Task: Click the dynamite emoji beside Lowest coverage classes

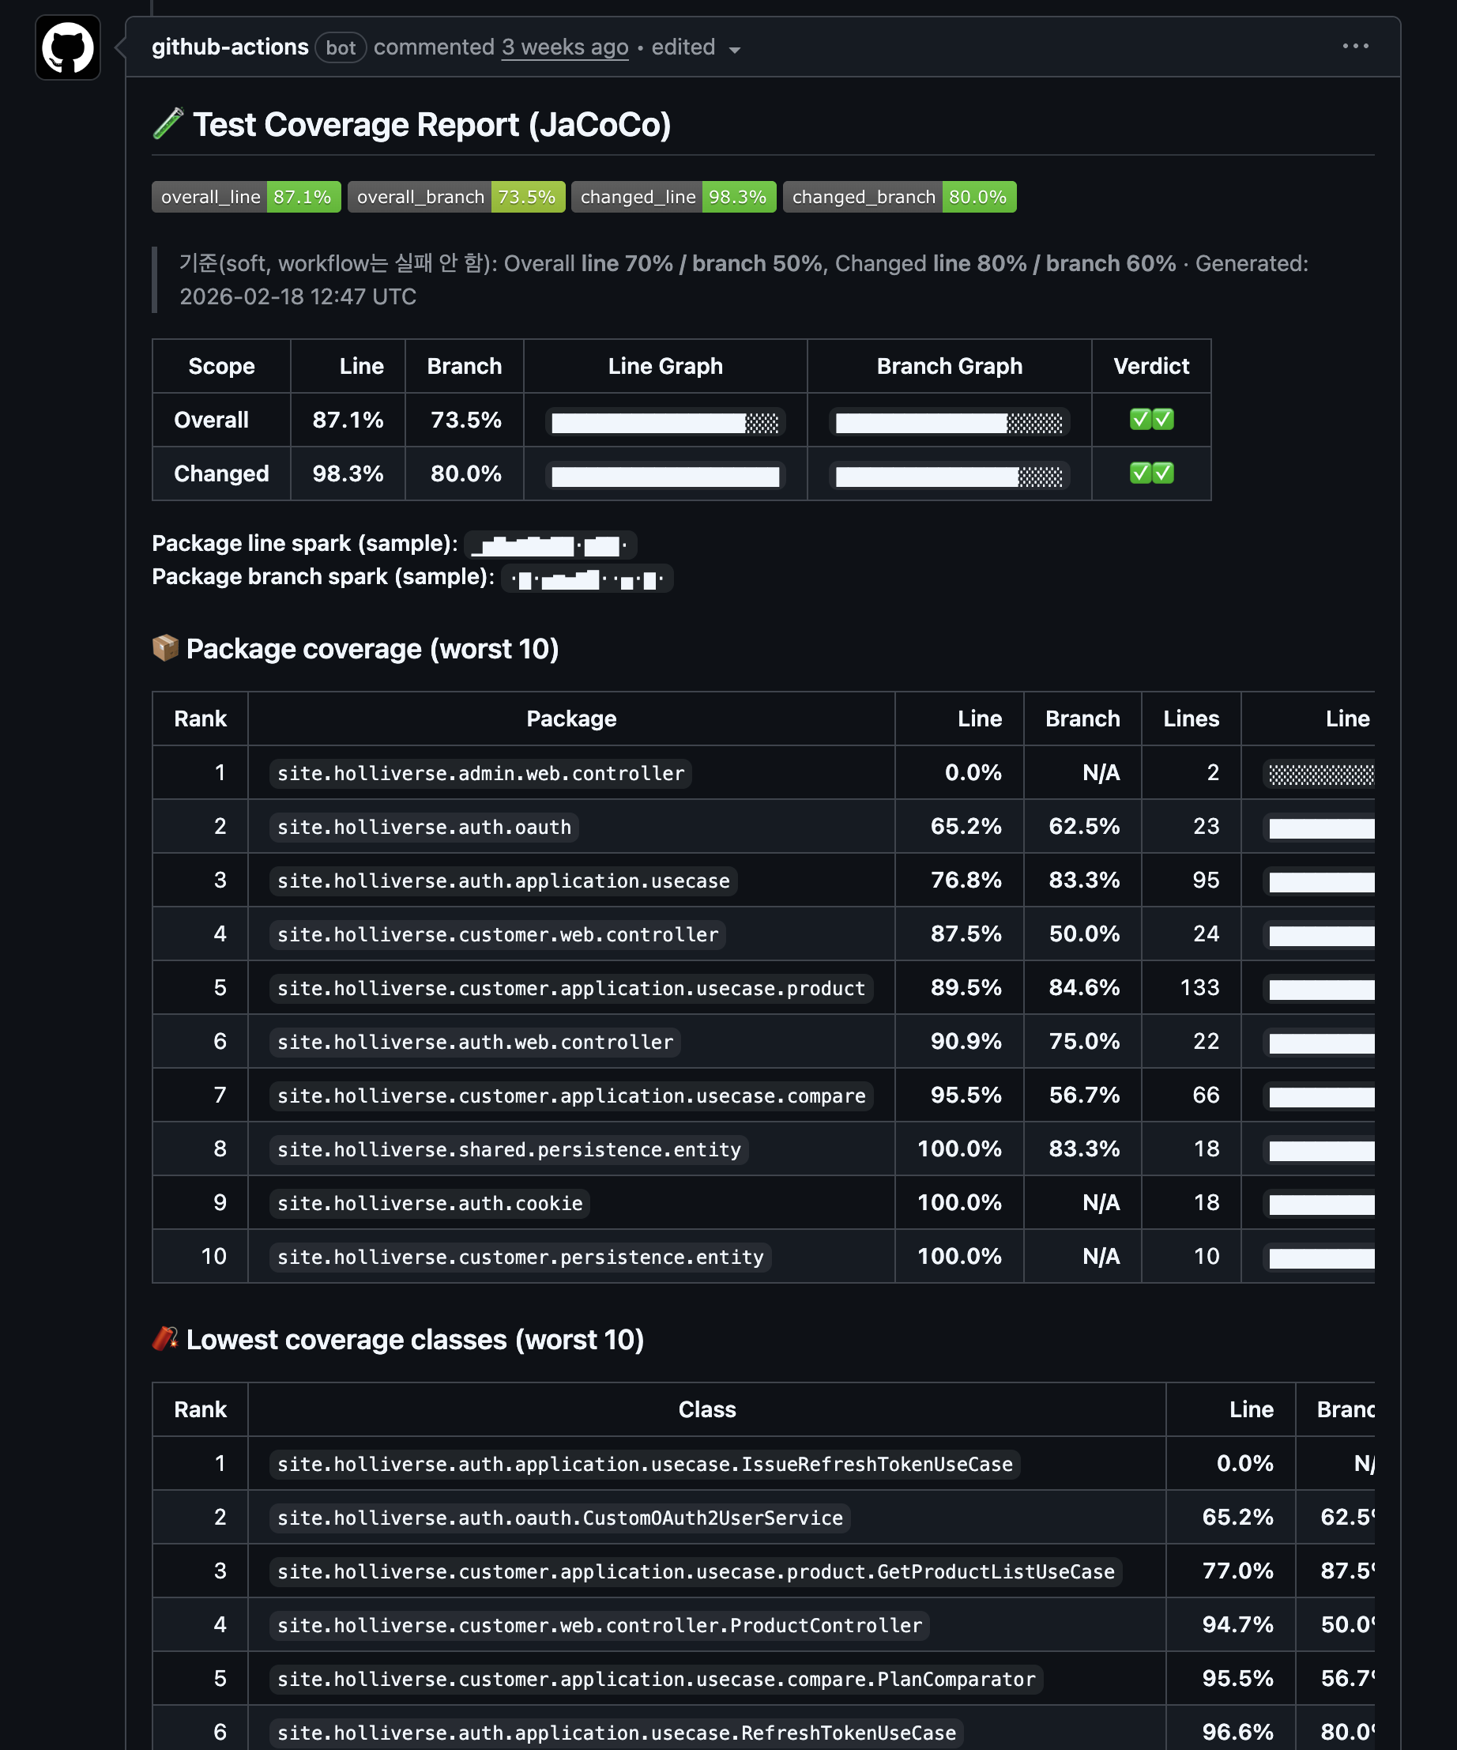Action: coord(165,1339)
